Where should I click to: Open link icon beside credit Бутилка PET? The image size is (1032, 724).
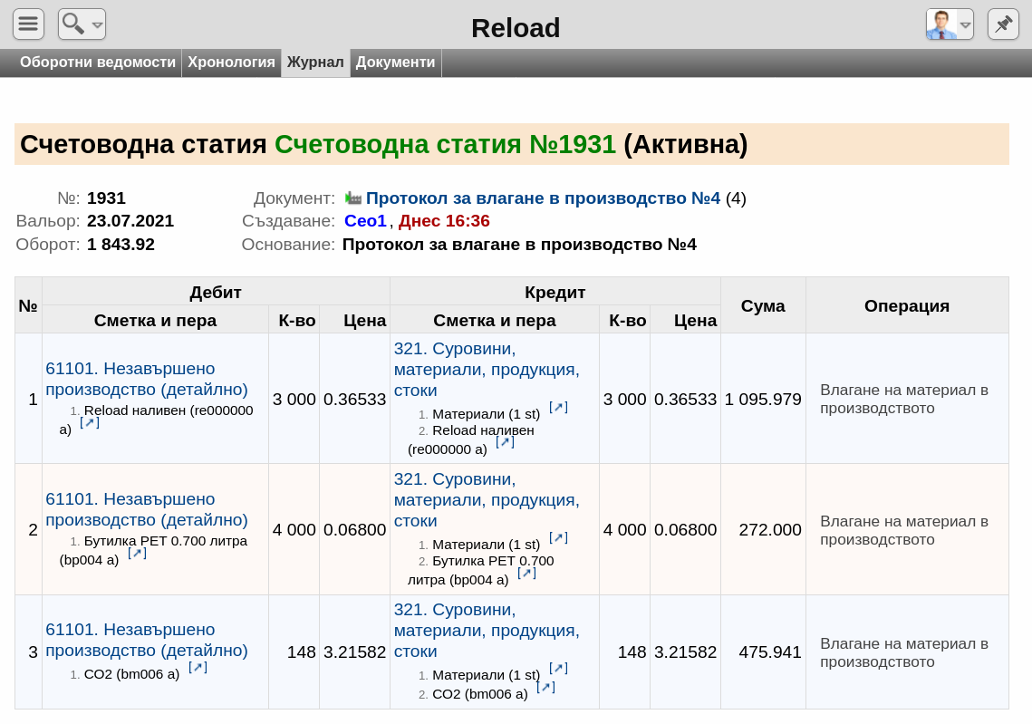tap(526, 573)
